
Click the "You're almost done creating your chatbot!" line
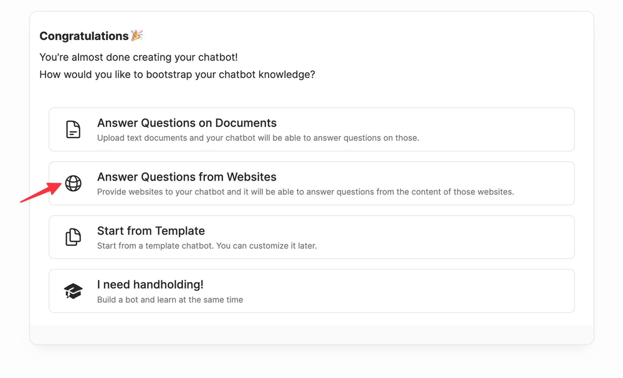tap(138, 57)
